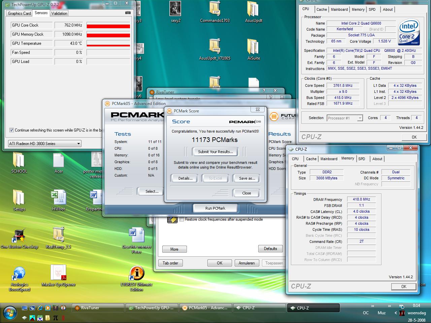431x323 pixels.
Task: Click the gear system tray icon
Action: (x=402, y=307)
